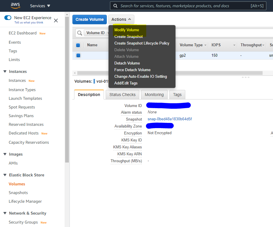Click the volumes table horizontal scrollbar
Viewport: 273px width, 227px height.
click(x=170, y=73)
